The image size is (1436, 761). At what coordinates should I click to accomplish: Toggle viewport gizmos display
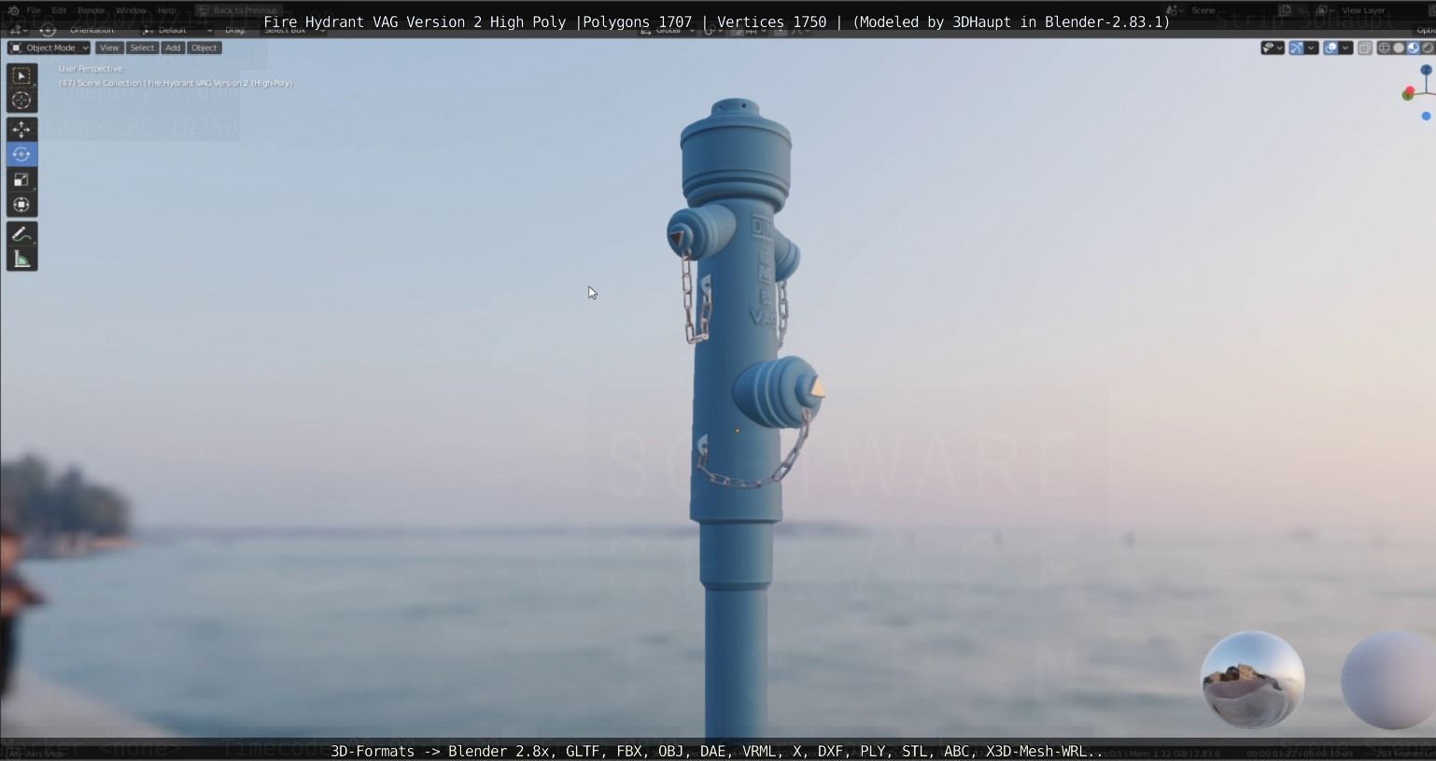click(x=1296, y=48)
